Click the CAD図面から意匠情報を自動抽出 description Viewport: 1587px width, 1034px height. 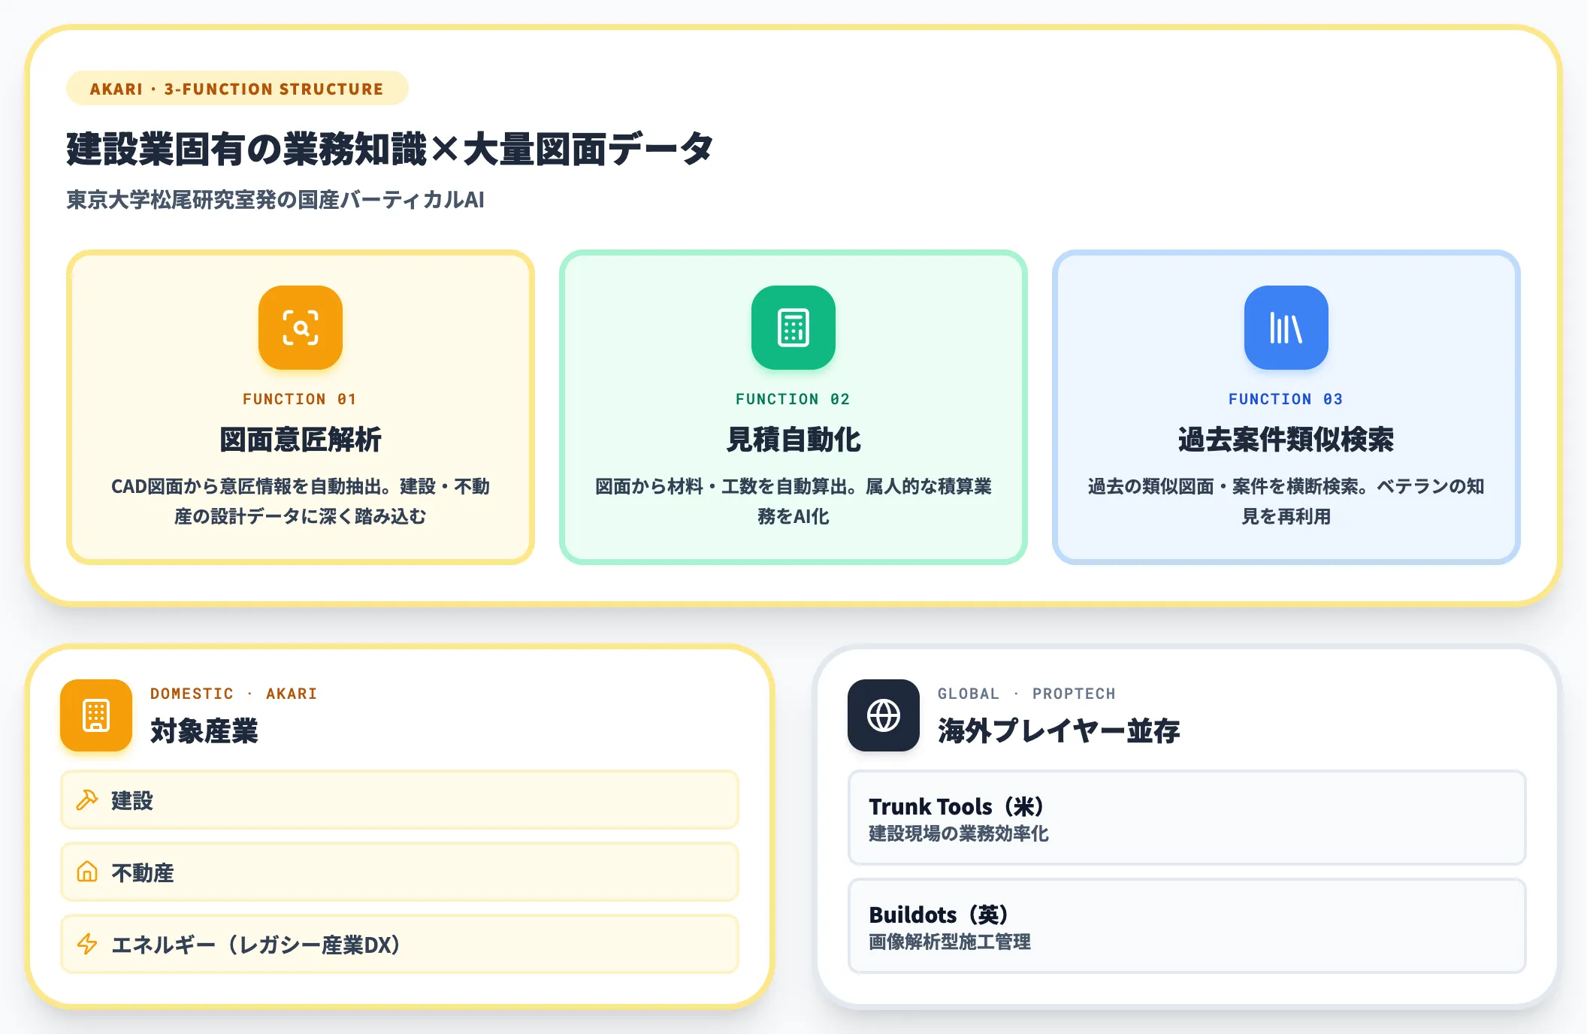[301, 501]
